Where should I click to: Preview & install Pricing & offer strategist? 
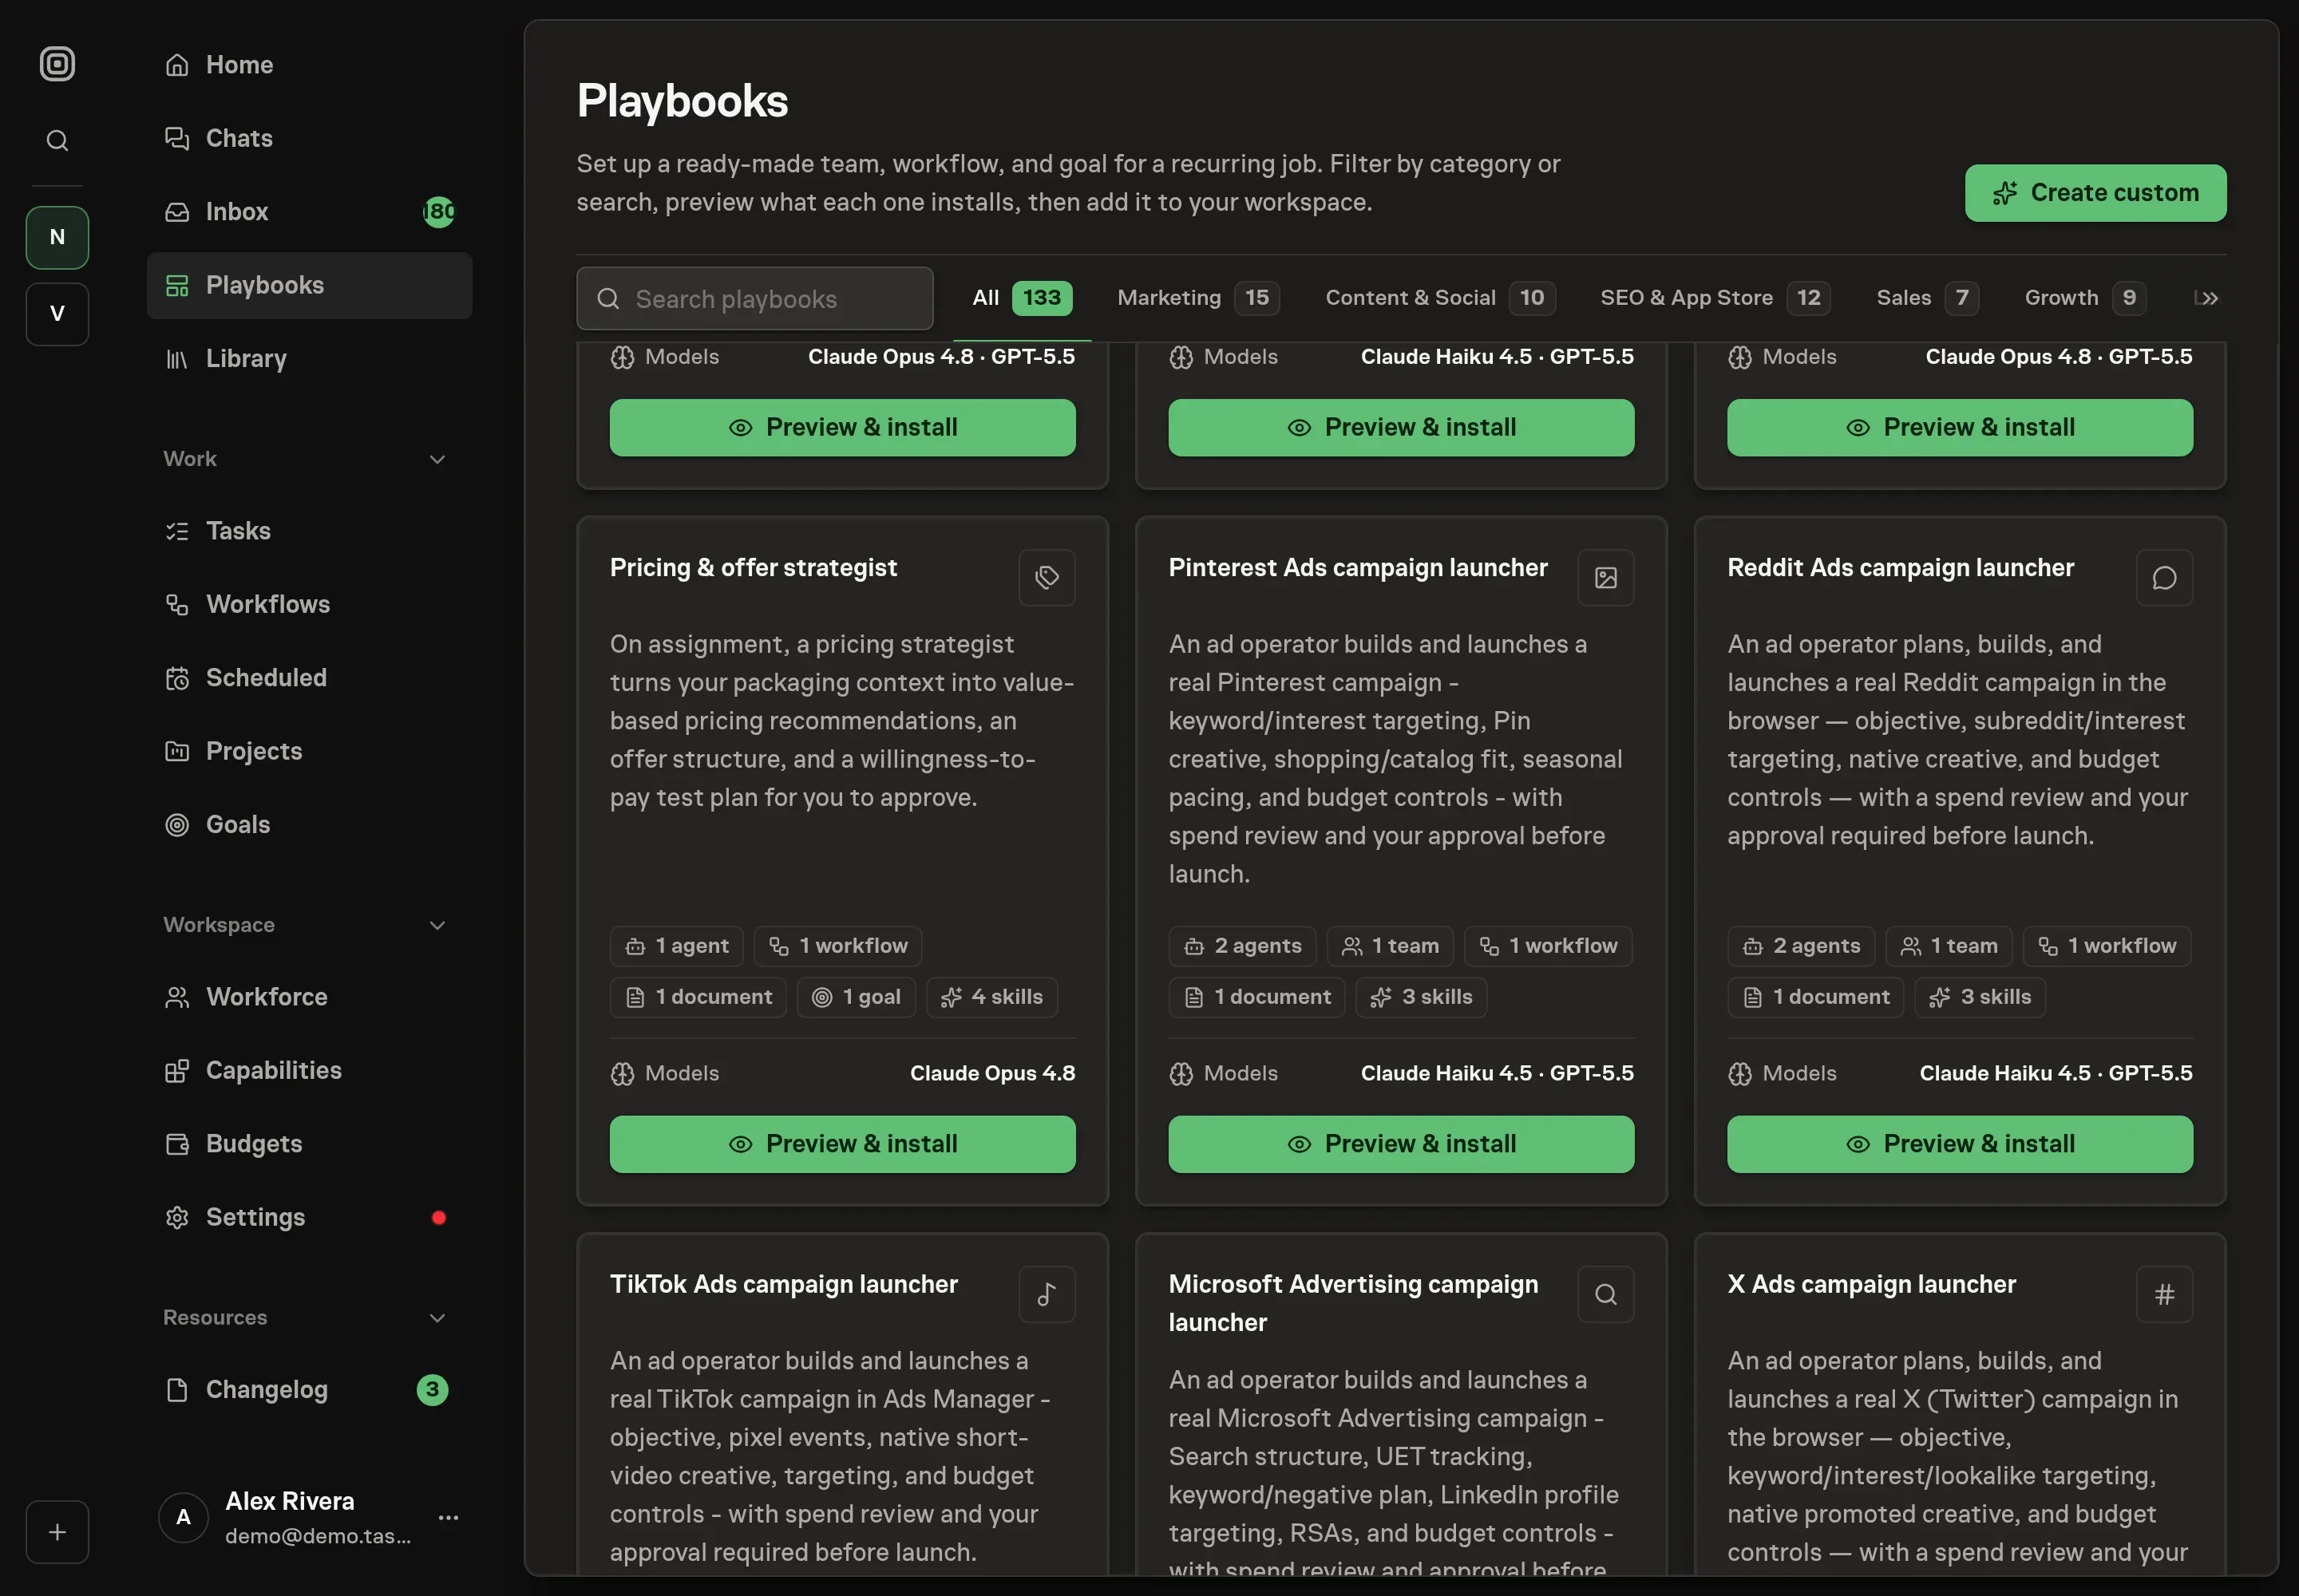[x=842, y=1144]
